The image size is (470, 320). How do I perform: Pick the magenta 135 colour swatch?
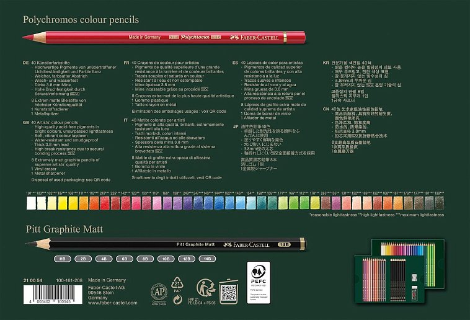[336, 203]
